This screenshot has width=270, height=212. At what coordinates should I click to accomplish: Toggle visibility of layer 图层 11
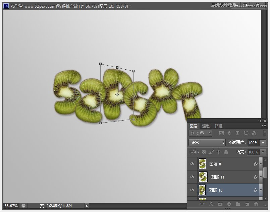(192, 177)
